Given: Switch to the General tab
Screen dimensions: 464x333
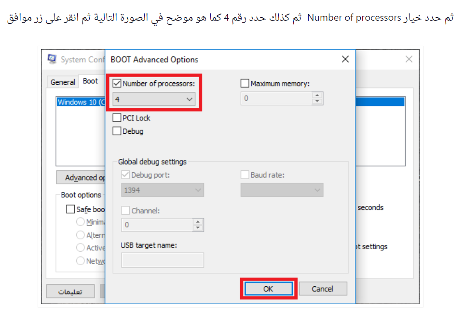Looking at the screenshot, I should (x=63, y=82).
